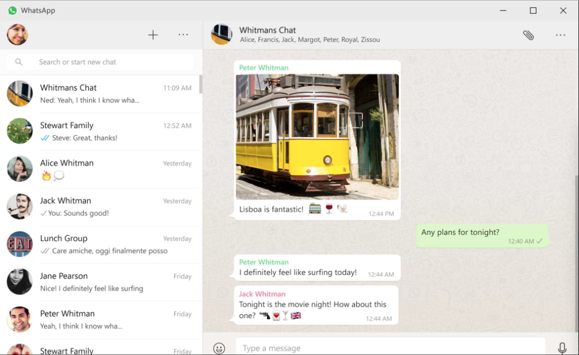
Task: Click double check marks in Stewart Family row
Action: [45, 138]
